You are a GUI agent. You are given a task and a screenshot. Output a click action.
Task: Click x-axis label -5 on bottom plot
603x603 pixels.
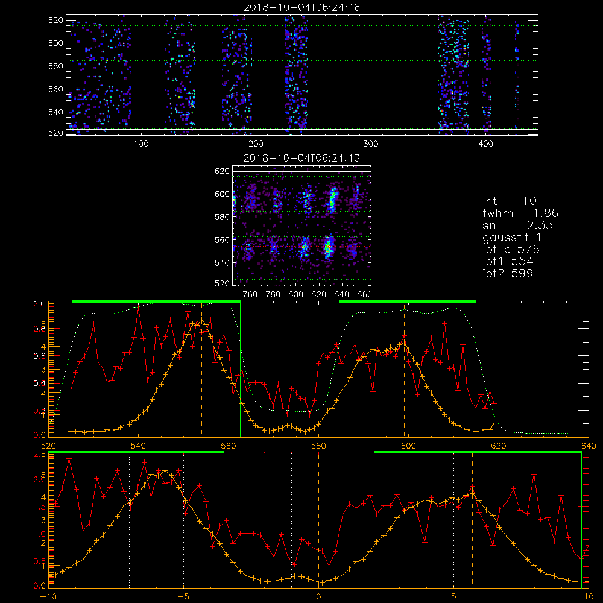click(x=183, y=597)
